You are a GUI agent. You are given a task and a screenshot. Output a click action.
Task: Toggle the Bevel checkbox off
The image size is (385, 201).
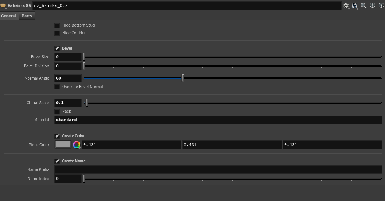coord(57,48)
